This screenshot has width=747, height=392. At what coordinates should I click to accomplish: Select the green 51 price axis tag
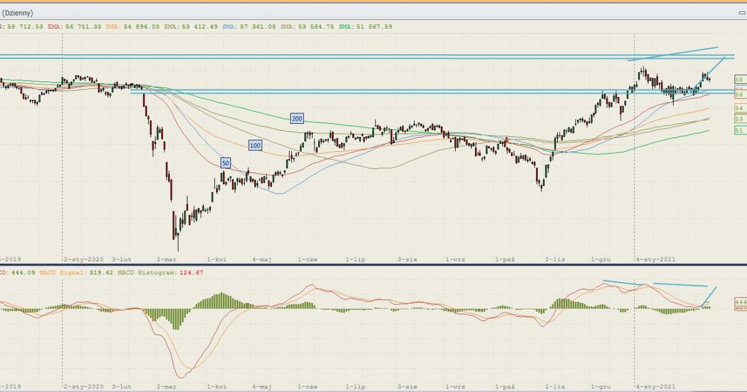(739, 130)
